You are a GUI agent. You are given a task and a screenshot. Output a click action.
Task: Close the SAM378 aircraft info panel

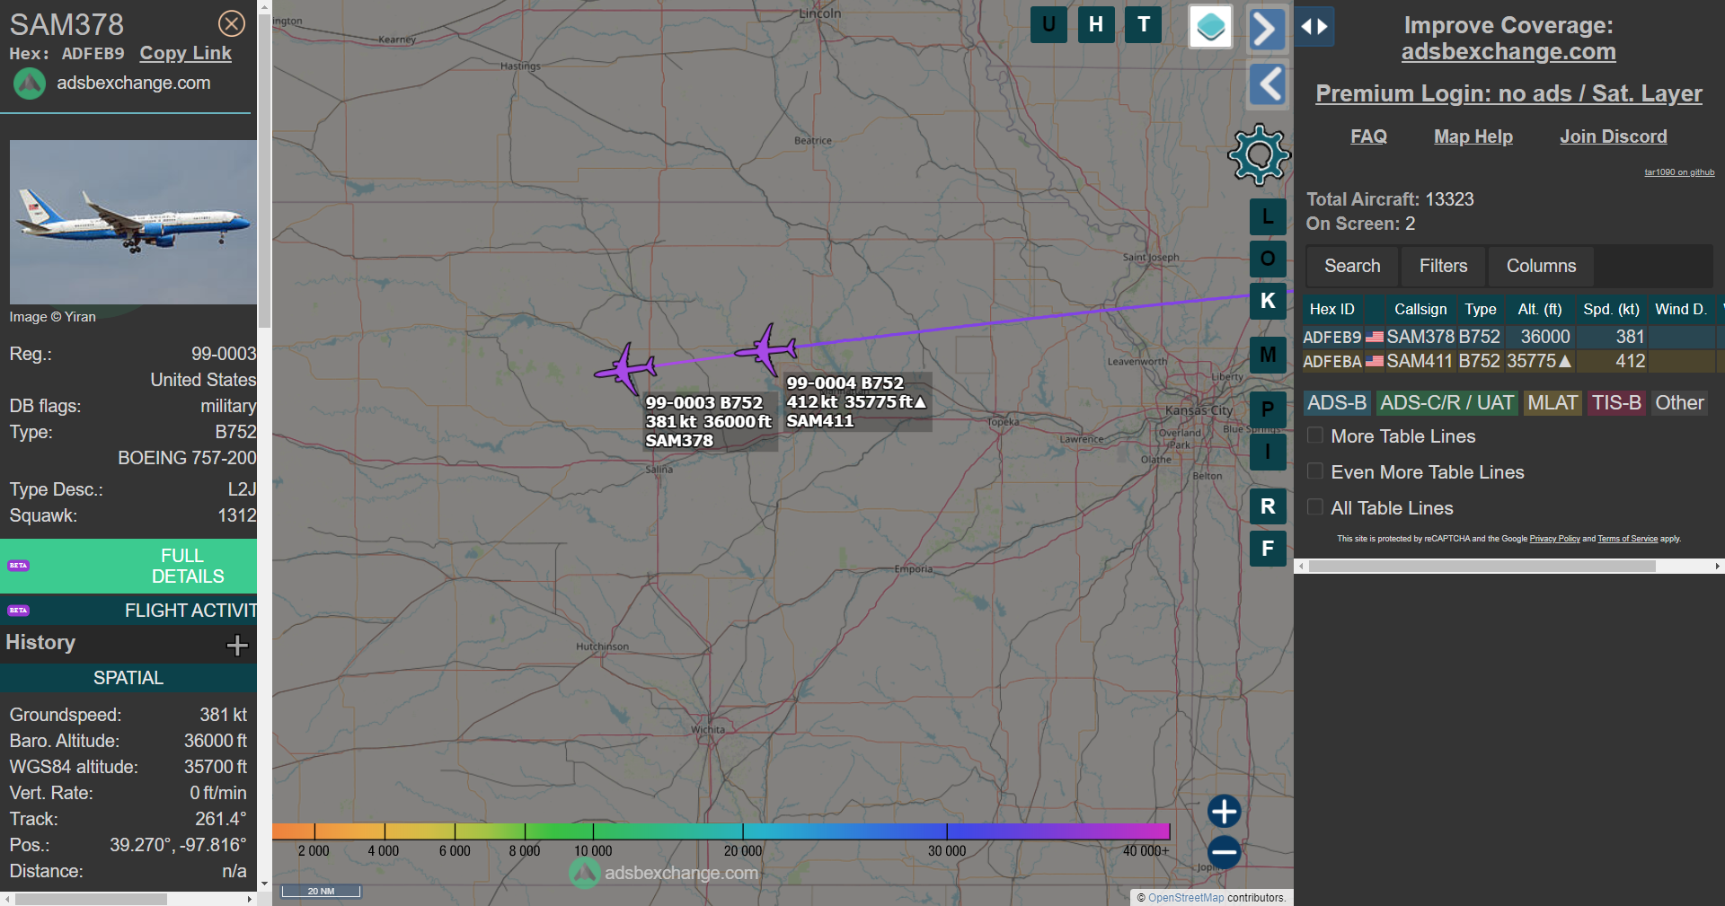[x=232, y=23]
